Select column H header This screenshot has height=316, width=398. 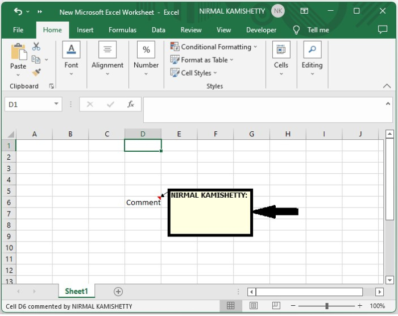[288, 134]
